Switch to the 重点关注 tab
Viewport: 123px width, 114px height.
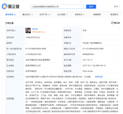[x=28, y=14]
